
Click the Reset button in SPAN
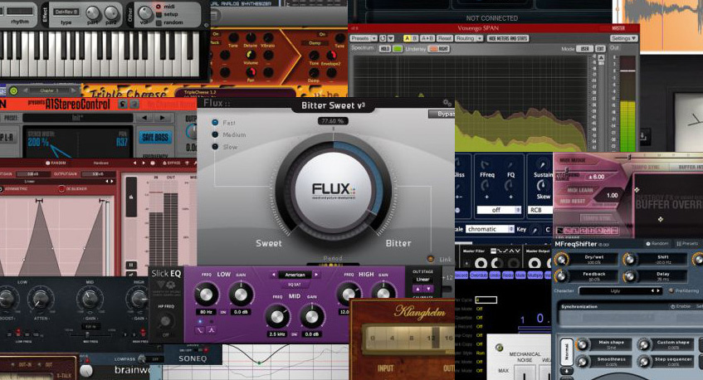(444, 38)
